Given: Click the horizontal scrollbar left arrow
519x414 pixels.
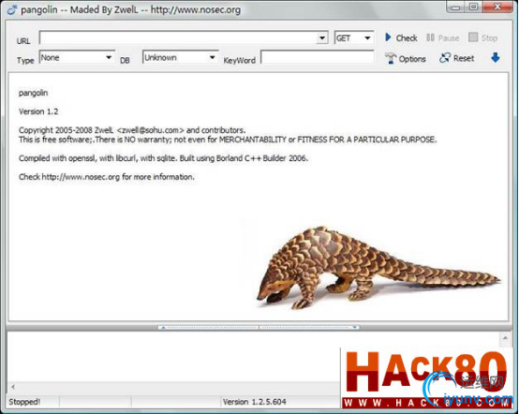Looking at the screenshot, I should (x=13, y=387).
